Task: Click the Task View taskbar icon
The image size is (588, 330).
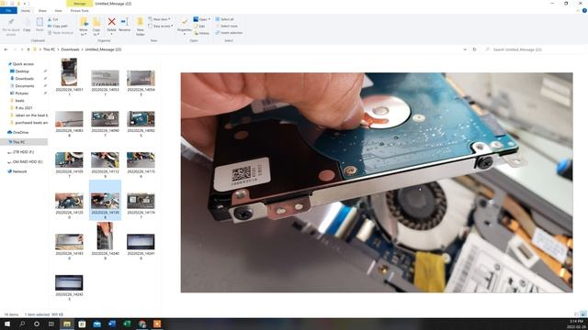Action: click(51, 324)
